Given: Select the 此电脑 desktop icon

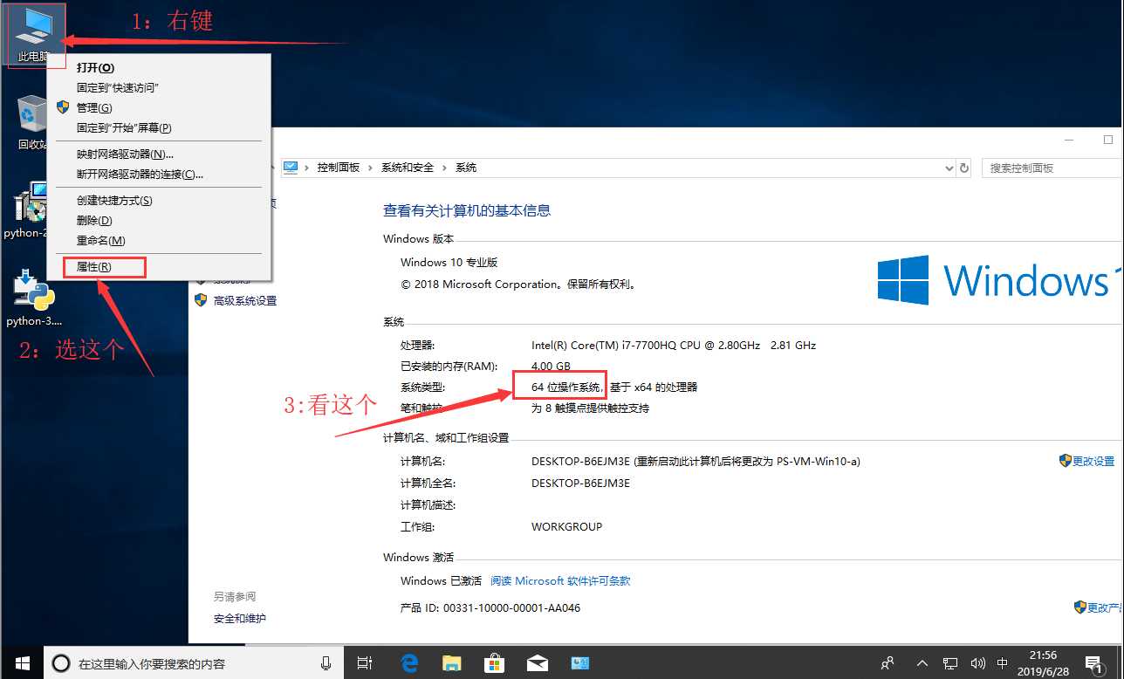Looking at the screenshot, I should point(33,35).
